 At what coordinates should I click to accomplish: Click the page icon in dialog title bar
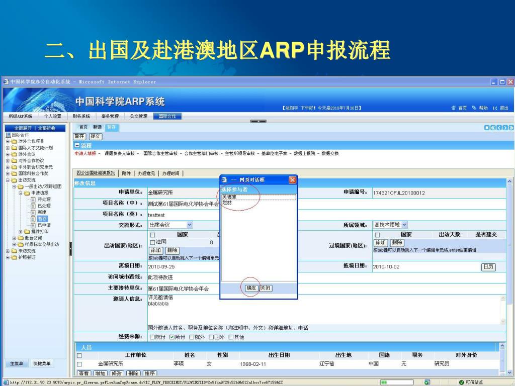pos(225,179)
